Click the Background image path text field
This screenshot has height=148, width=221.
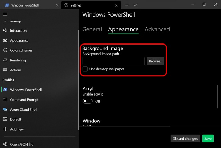click(x=113, y=61)
